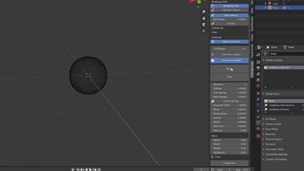Viewport: 304px width, 171px height.
Task: Open the Modifiers wrench tab icon
Action: click(x=258, y=99)
